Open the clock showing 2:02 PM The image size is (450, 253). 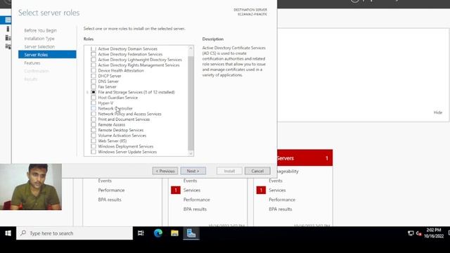434,233
